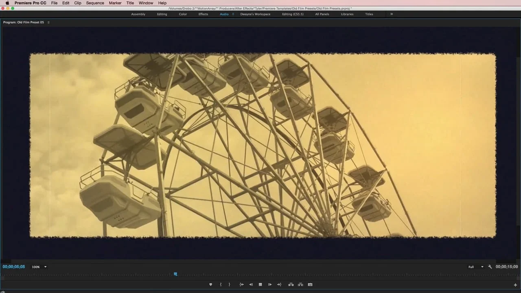Viewport: 521px width, 293px height.
Task: Click the Mark In bracket icon
Action: click(x=221, y=284)
